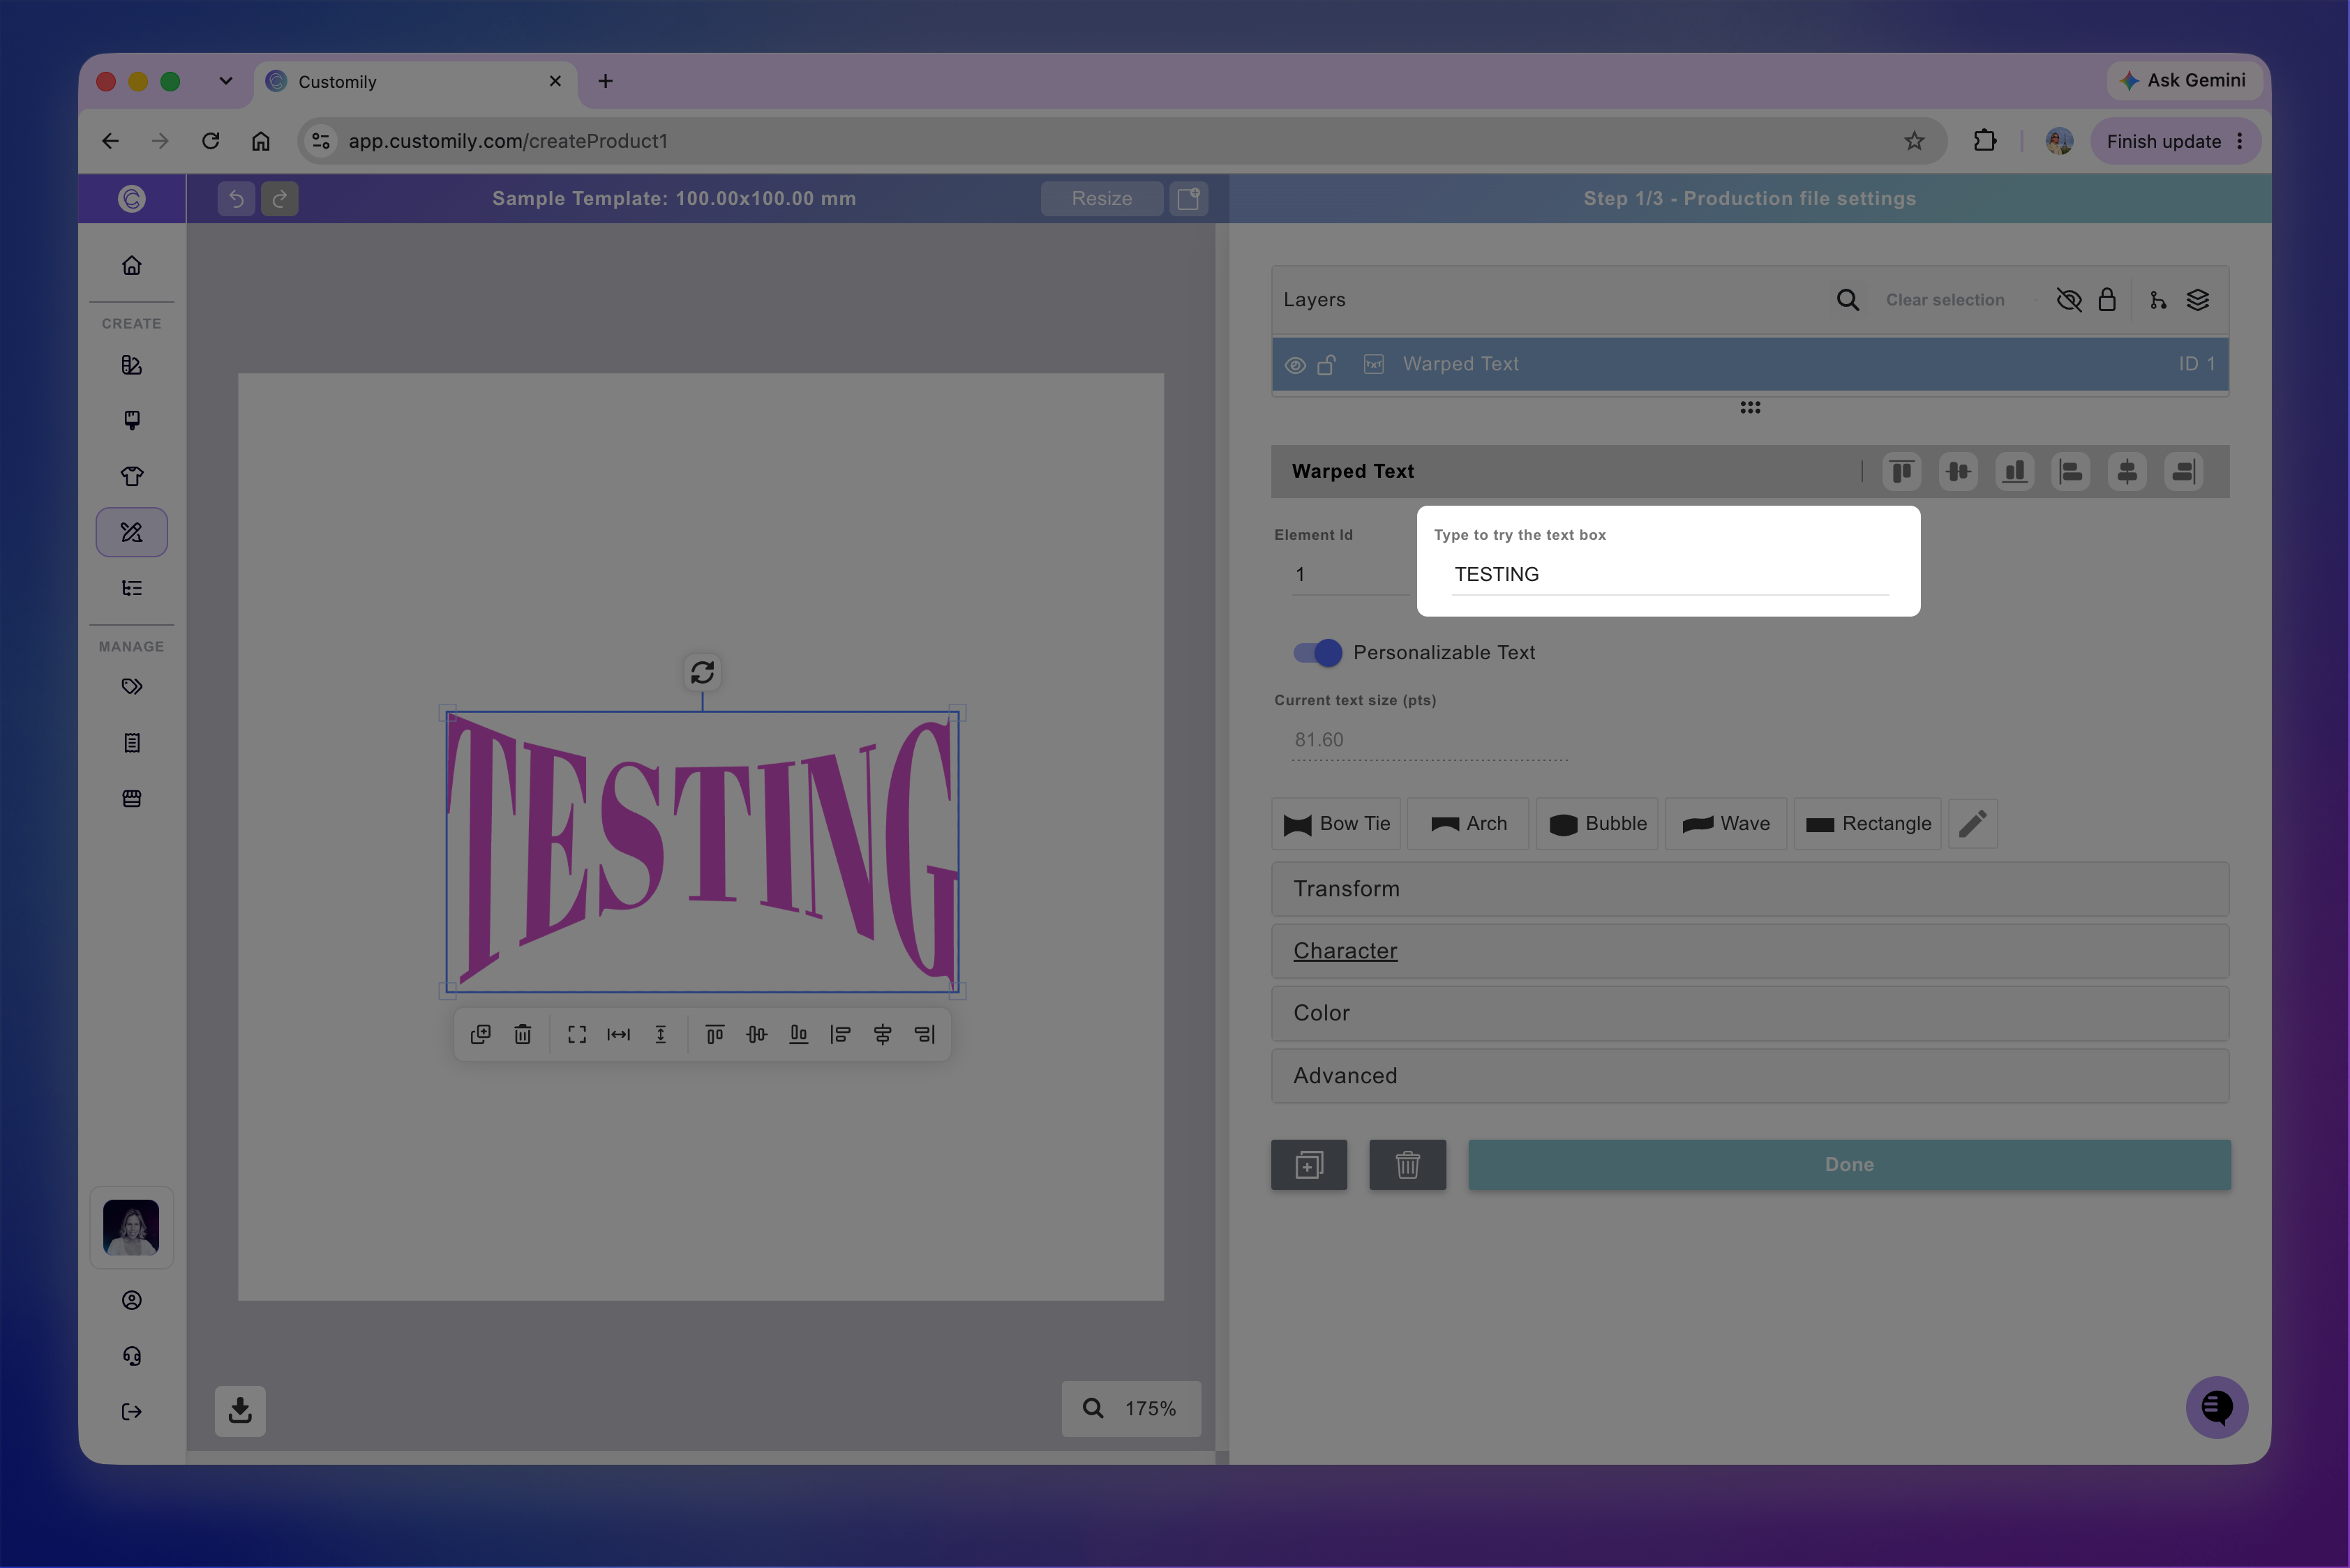Delete element using the floating toolbar trash icon
This screenshot has width=2350, height=1568.
click(x=522, y=1034)
